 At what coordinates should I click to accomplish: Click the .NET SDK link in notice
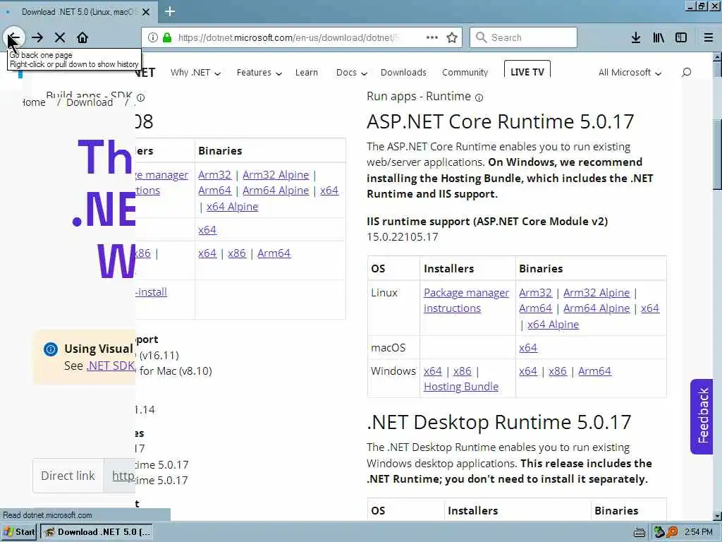point(111,366)
